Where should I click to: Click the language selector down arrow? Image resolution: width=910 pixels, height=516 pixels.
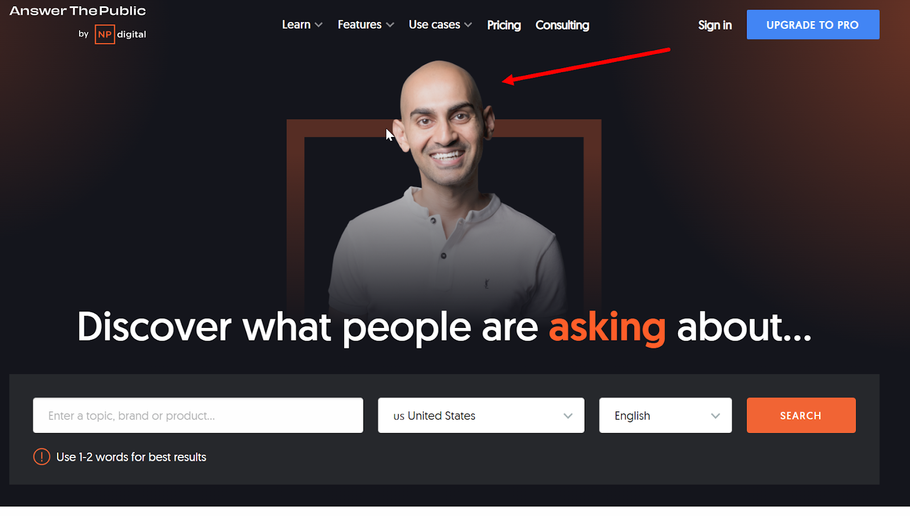point(715,416)
